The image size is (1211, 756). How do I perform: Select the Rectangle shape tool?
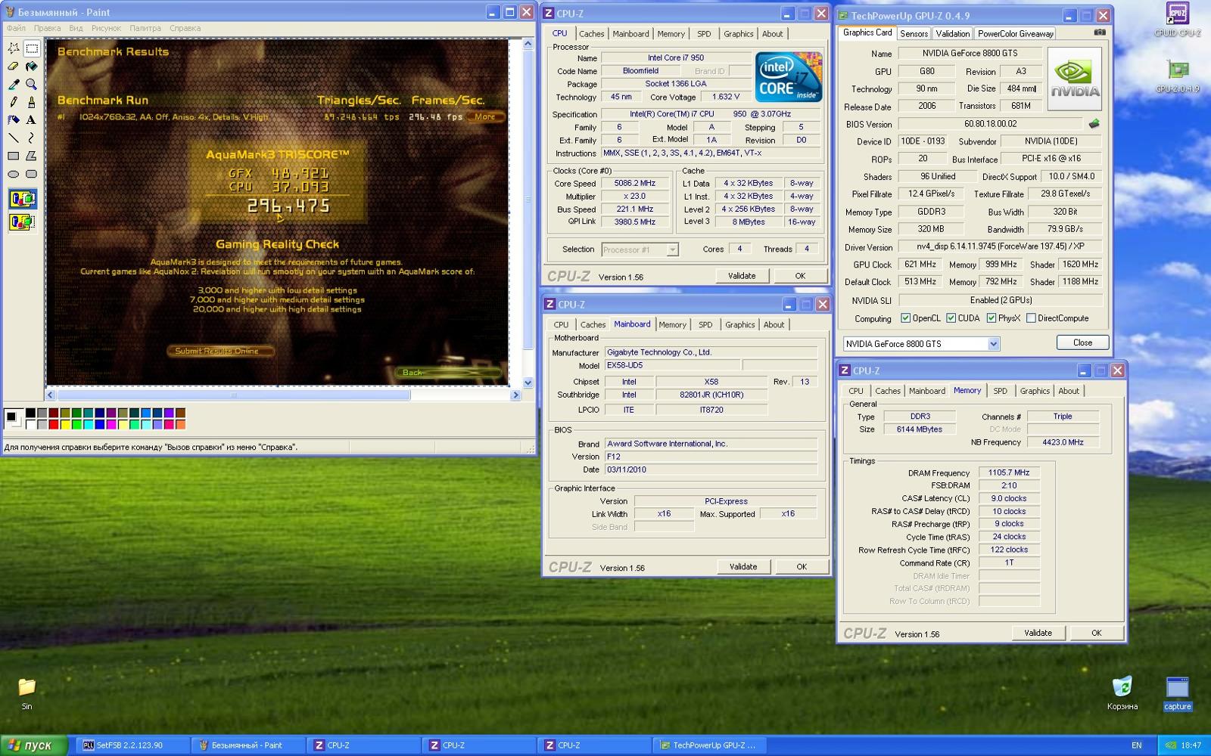14,156
